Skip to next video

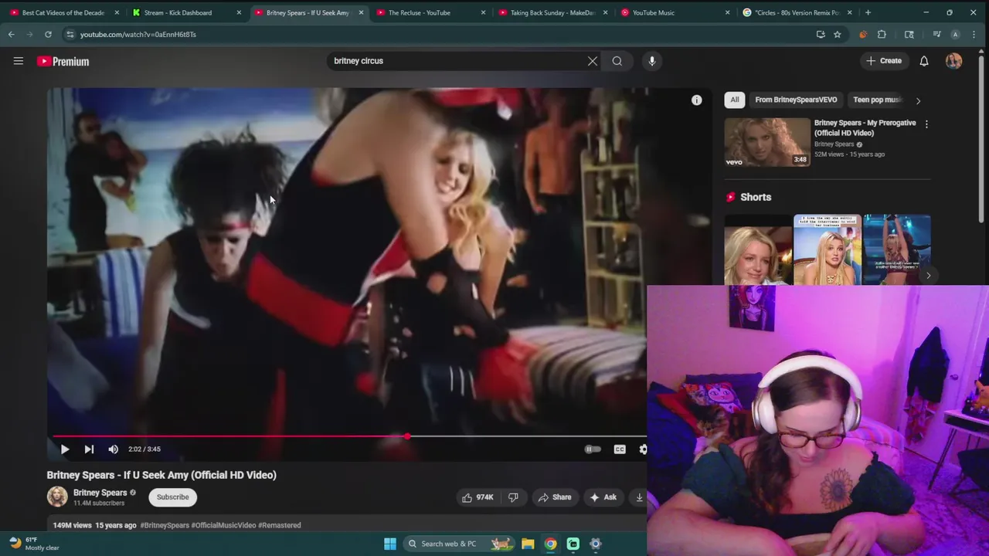[x=89, y=449]
